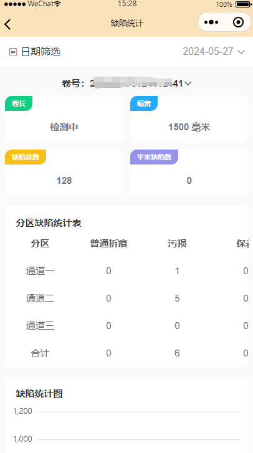Click the 128 defect total value

(64, 181)
